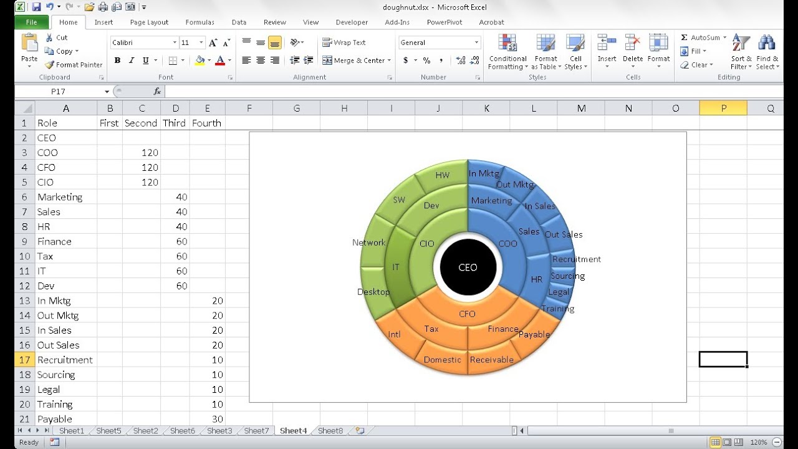798x449 pixels.
Task: Open Find & Select options
Action: [767, 52]
